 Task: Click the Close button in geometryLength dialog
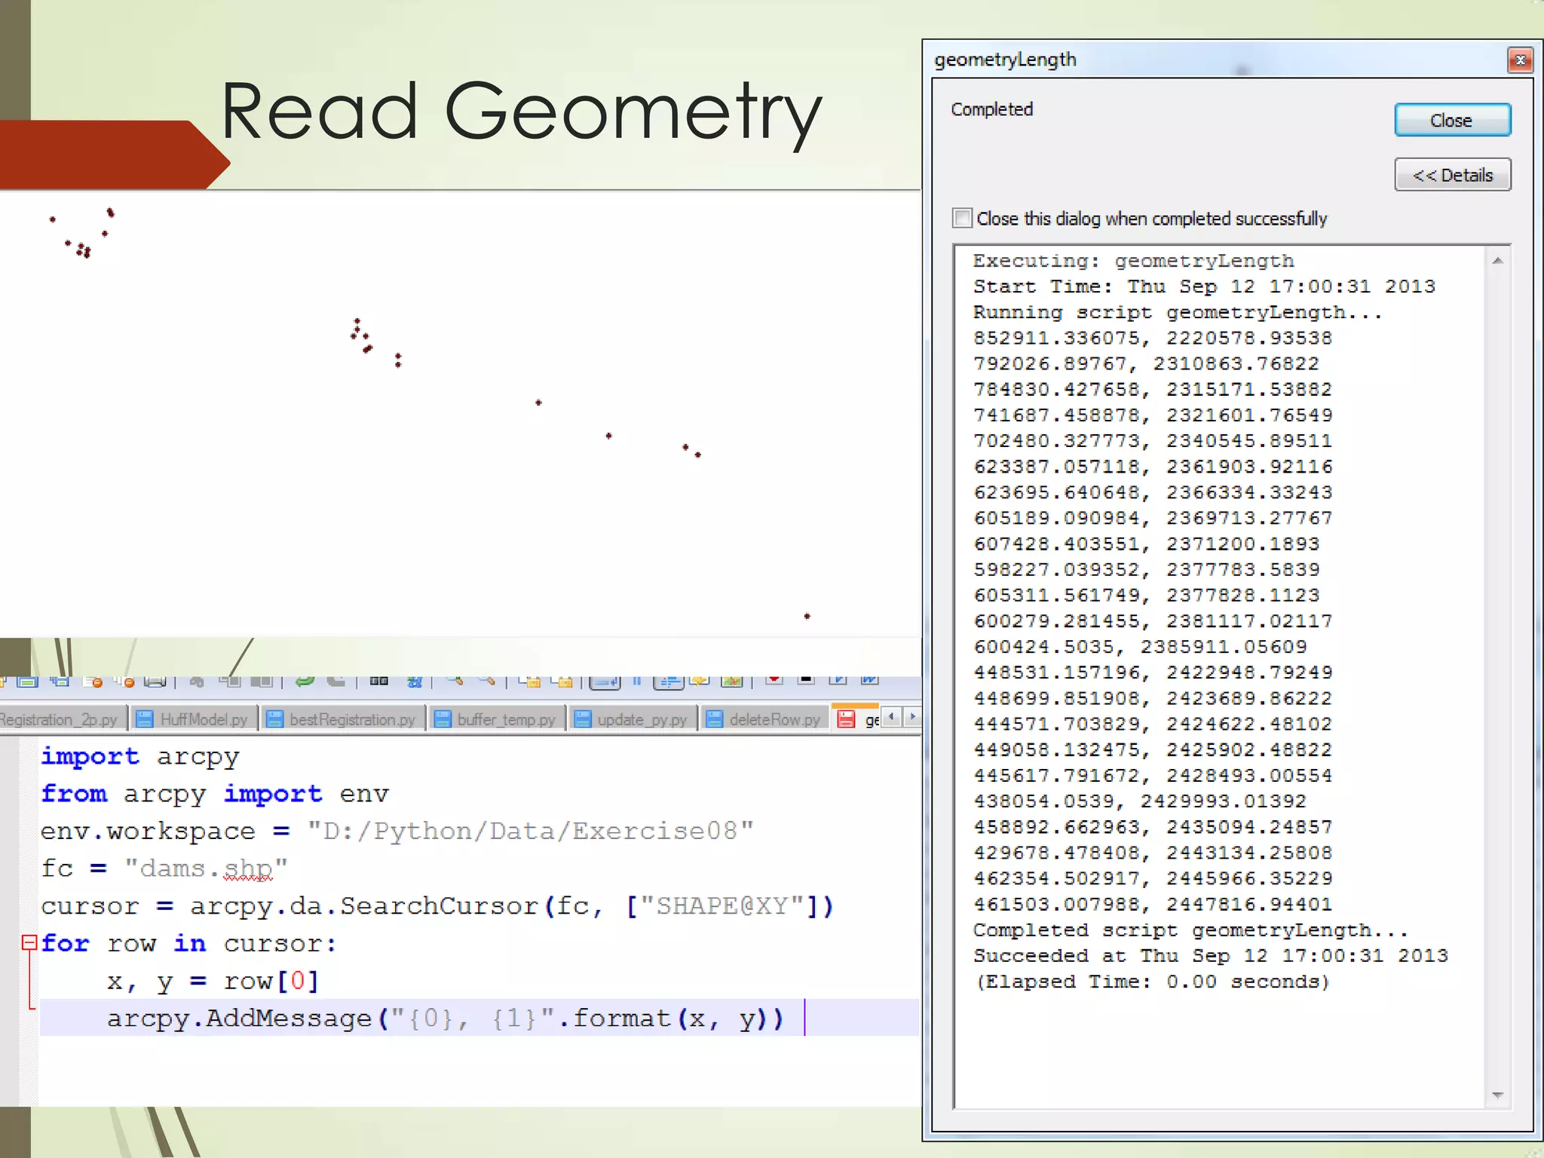pyautogui.click(x=1452, y=120)
